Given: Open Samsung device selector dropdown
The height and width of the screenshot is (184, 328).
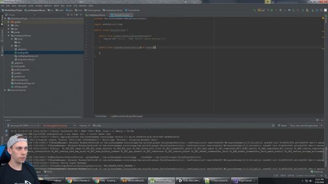Looking at the screenshot, I should tap(23, 126).
